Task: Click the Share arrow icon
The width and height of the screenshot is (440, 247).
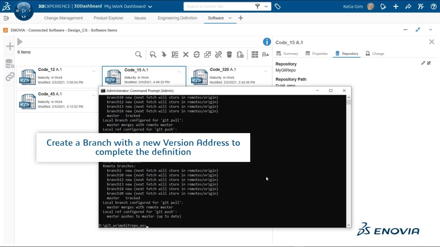Action: [x=408, y=6]
